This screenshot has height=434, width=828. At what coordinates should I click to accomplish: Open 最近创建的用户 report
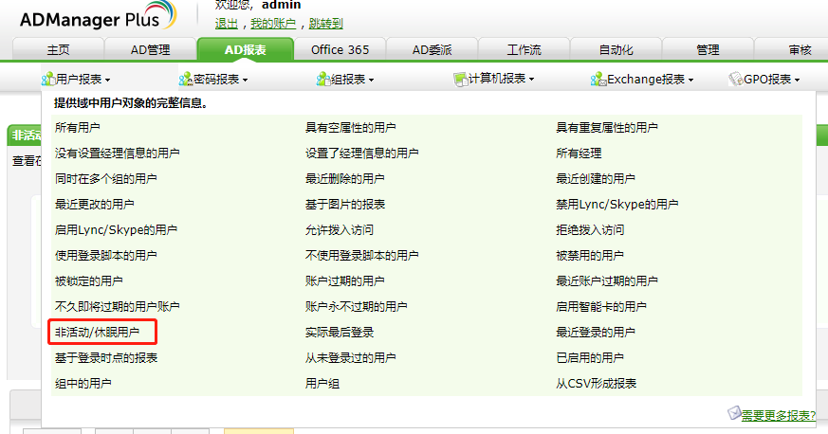(x=595, y=179)
